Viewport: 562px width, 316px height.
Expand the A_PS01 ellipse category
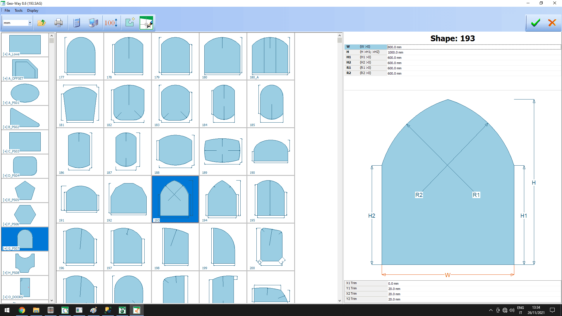pyautogui.click(x=5, y=103)
